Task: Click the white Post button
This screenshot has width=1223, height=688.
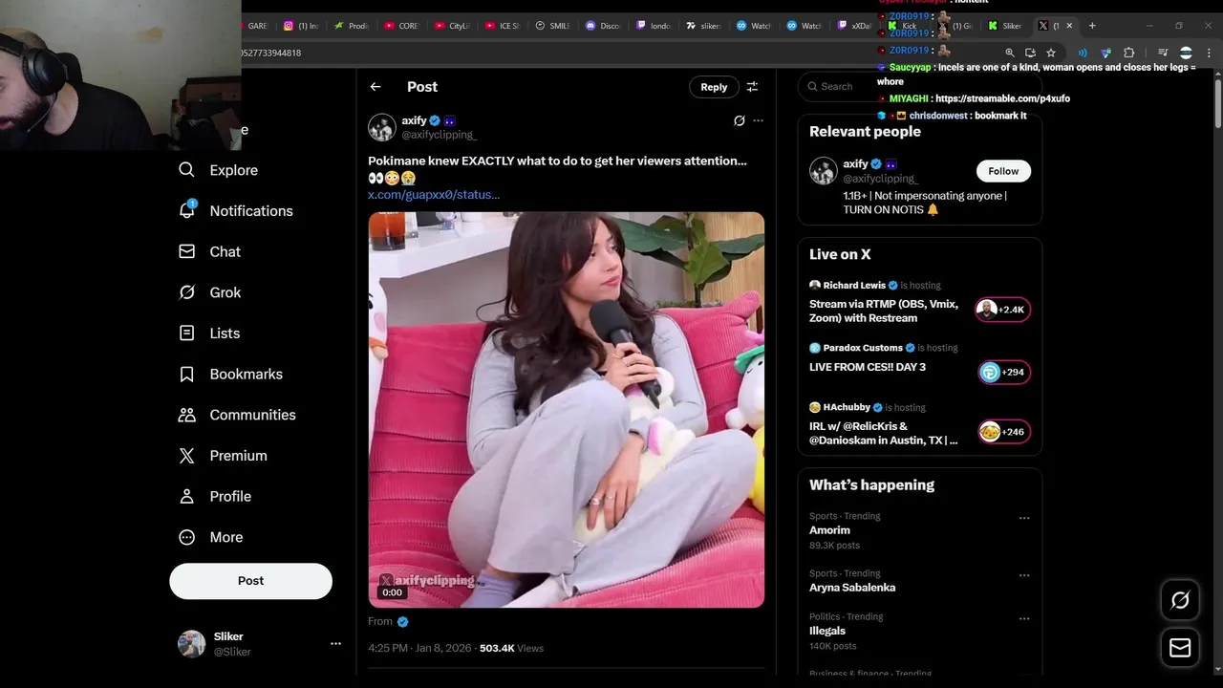Action: coord(250,581)
